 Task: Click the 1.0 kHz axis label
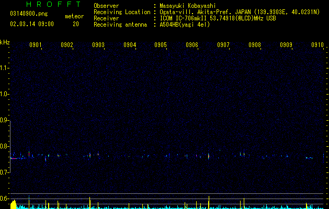tap(5, 94)
